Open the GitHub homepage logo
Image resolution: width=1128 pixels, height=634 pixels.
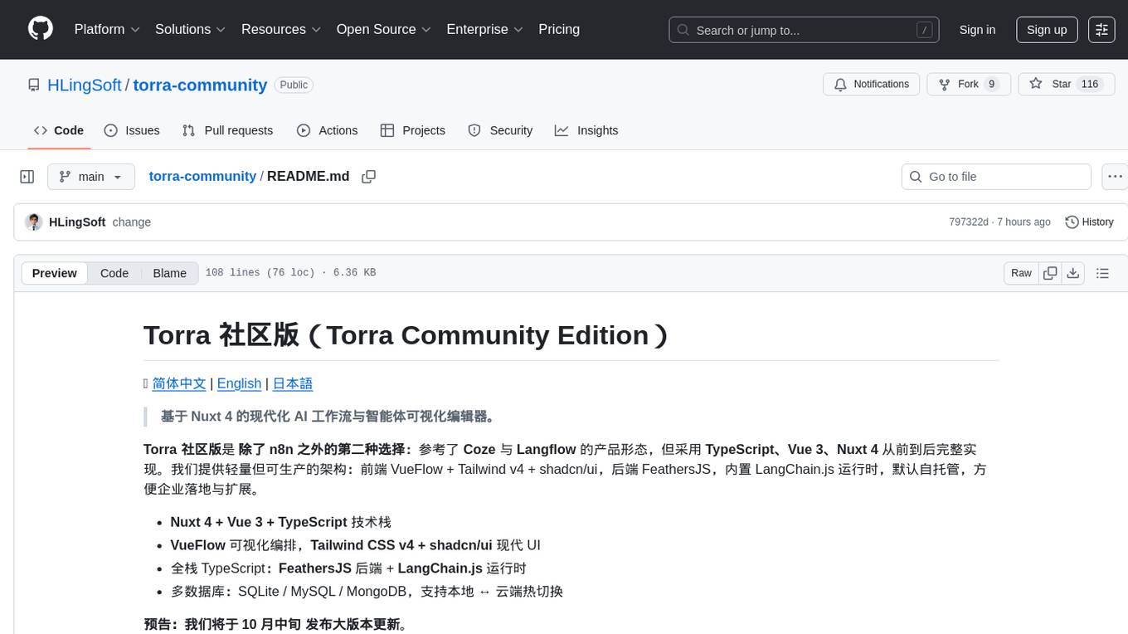click(41, 29)
